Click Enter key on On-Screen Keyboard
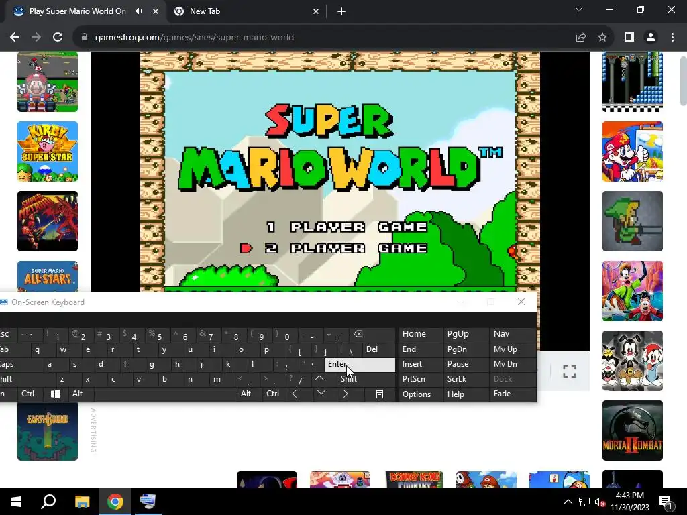687x515 pixels. (360, 364)
